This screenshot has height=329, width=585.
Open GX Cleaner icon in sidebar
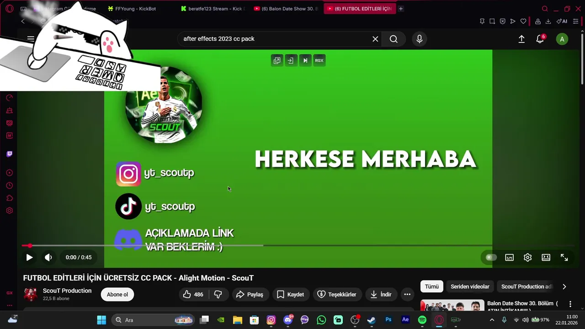(x=9, y=110)
